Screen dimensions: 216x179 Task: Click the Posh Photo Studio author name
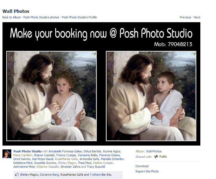pyautogui.click(x=27, y=151)
